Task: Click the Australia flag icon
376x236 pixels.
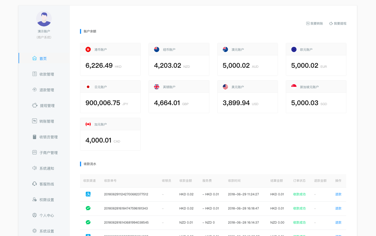Action: (x=225, y=49)
